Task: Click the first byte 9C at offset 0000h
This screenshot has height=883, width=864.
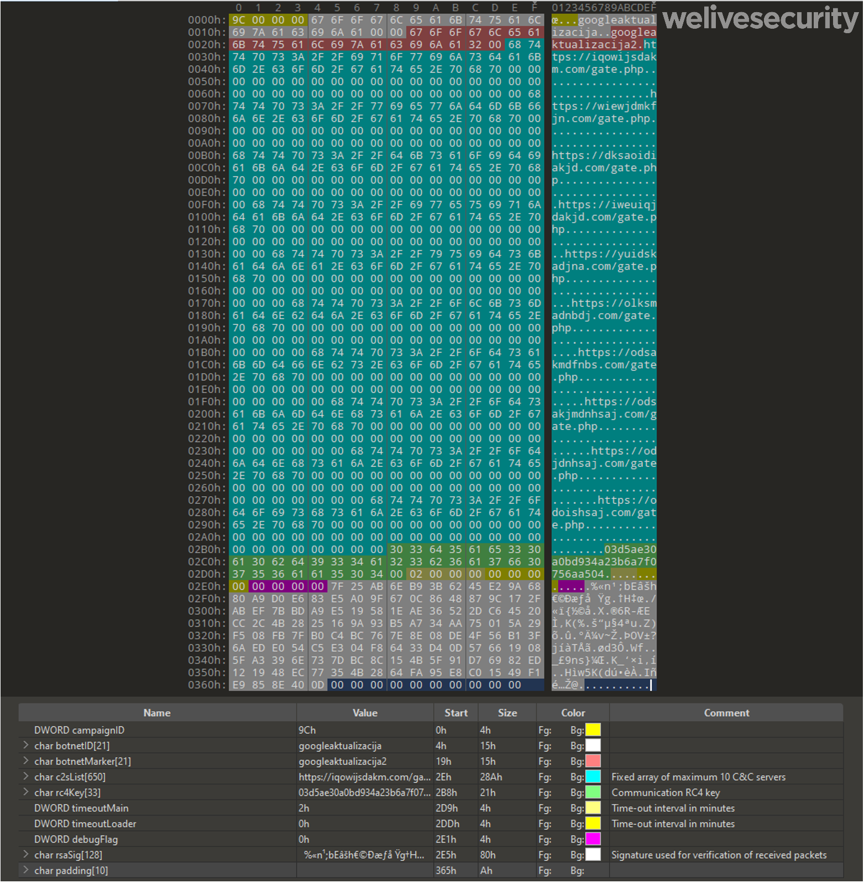Action: [238, 20]
